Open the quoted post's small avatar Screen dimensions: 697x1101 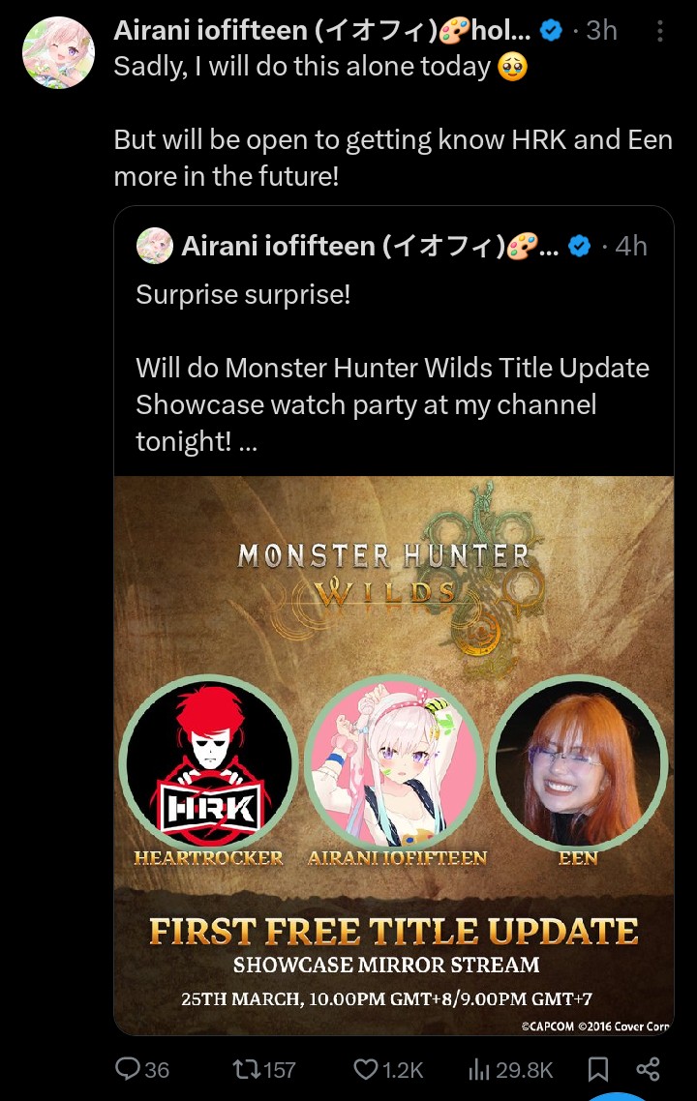coord(155,246)
